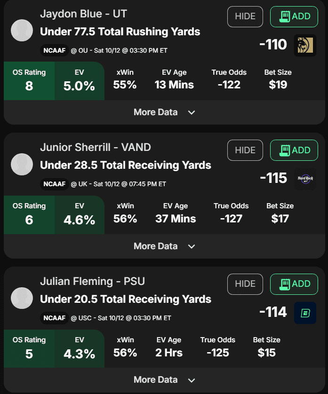This screenshot has height=394, width=328.
Task: Hide the Jaydon Blue rushing yards bet
Action: (245, 16)
